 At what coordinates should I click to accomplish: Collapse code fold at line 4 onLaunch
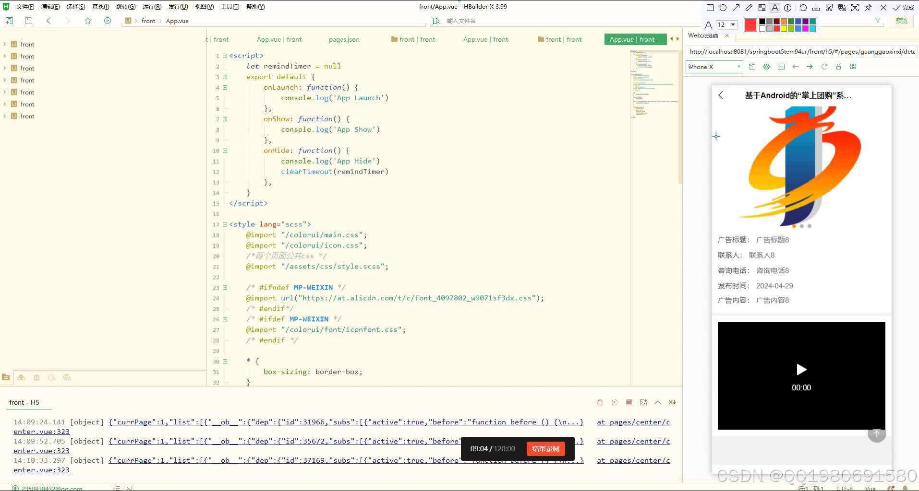[225, 87]
